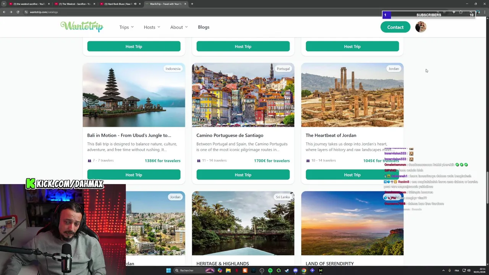Screen dimensions: 489x275
Task: Open Copilot from the taskbar
Action: pos(220,270)
